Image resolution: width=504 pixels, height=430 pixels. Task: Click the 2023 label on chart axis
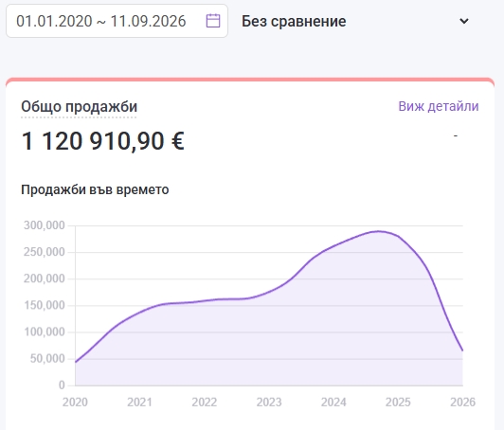point(269,402)
